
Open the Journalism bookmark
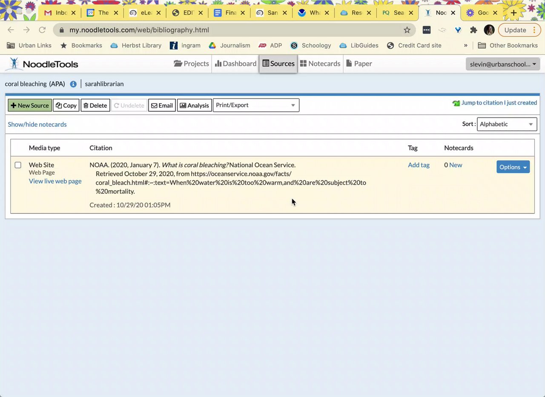point(229,46)
